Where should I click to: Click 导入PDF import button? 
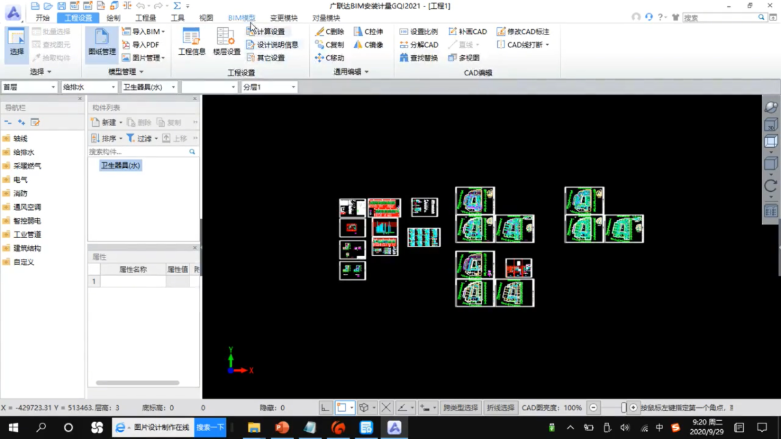[x=141, y=45]
